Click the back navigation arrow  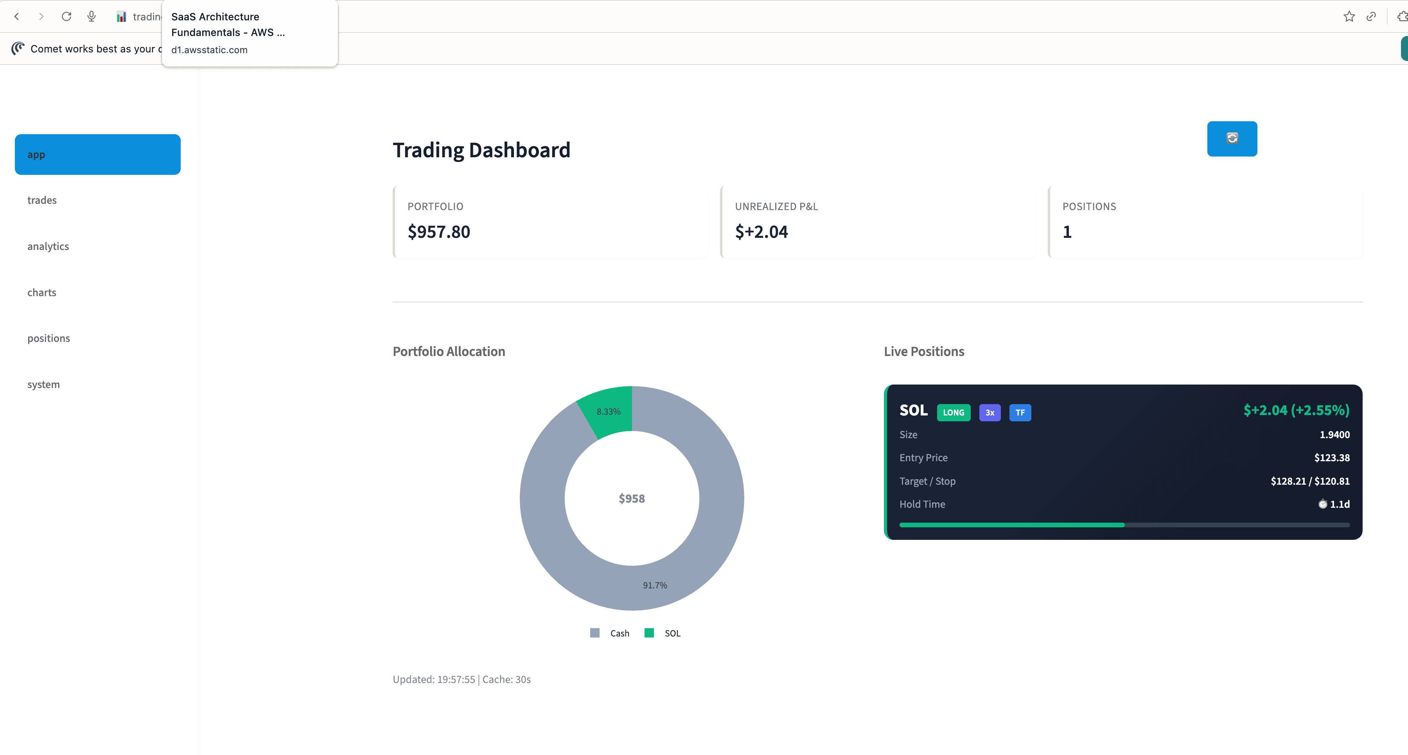coord(17,16)
